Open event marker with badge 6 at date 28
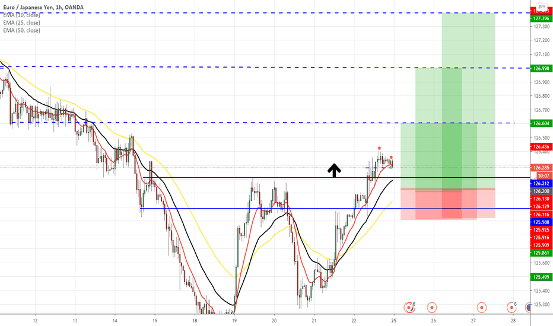The width and height of the screenshot is (553, 326). (511, 307)
